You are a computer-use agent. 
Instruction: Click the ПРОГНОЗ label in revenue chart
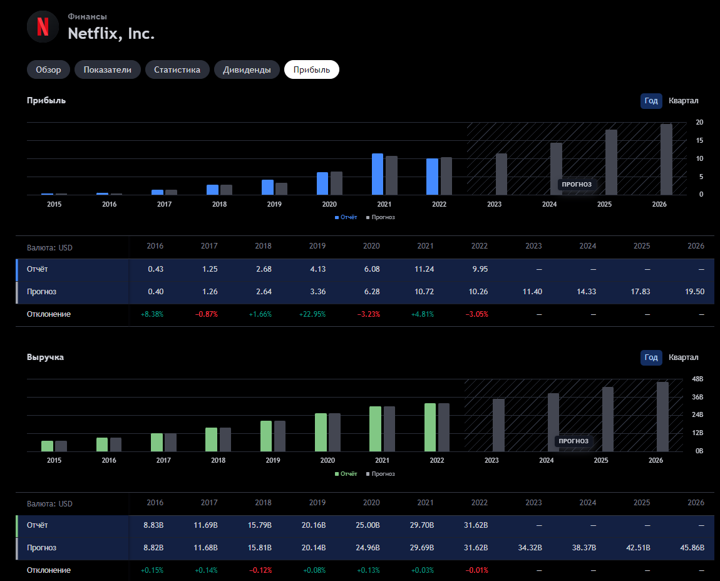(573, 441)
